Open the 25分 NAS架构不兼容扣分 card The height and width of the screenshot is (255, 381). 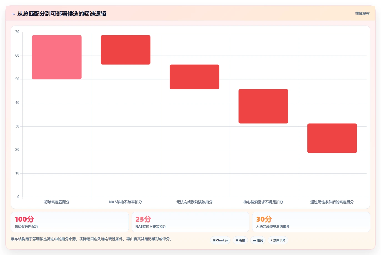[190, 222]
